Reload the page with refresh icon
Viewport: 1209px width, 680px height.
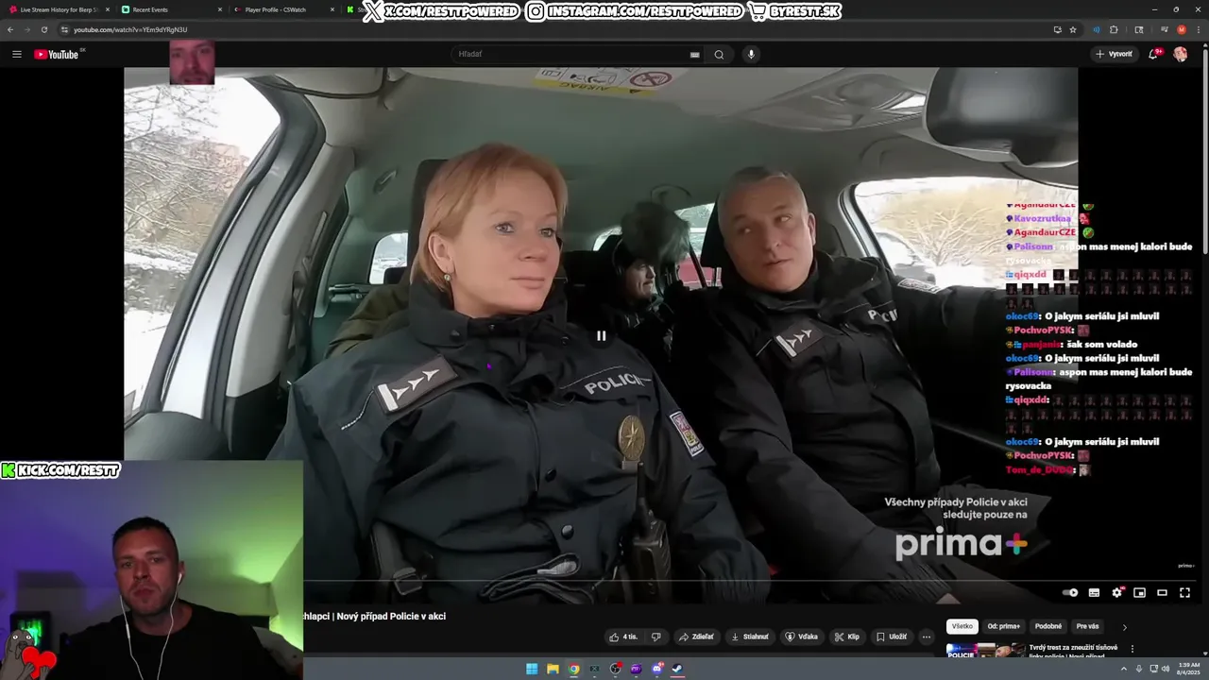(43, 29)
